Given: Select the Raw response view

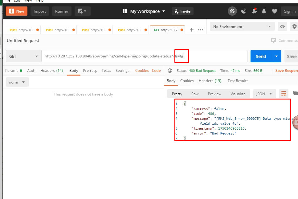Looking at the screenshot, I should coord(195,94).
